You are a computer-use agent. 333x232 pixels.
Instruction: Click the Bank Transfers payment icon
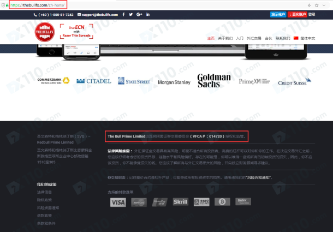pyautogui.click(x=243, y=201)
